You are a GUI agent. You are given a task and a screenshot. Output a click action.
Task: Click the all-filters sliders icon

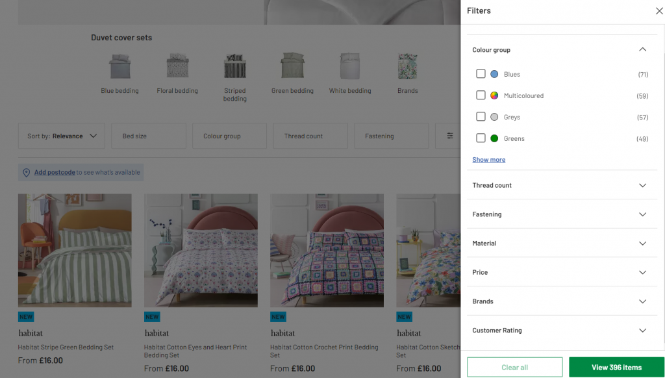point(449,136)
